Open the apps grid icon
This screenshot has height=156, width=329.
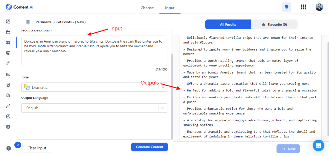(303, 7)
